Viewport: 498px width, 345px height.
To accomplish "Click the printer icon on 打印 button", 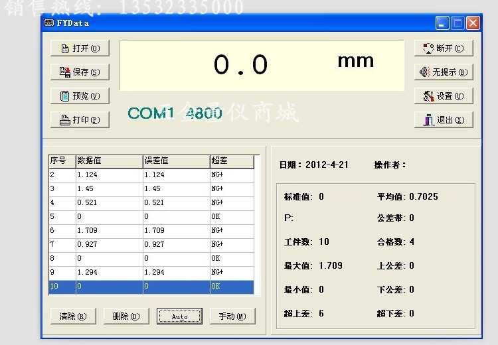I will coord(65,120).
